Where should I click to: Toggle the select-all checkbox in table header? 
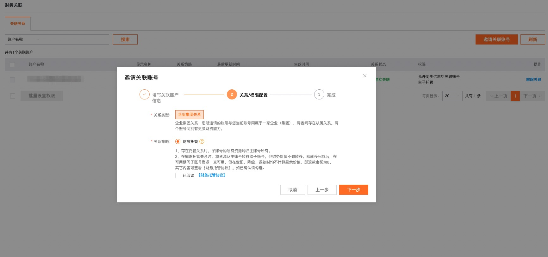(x=12, y=65)
